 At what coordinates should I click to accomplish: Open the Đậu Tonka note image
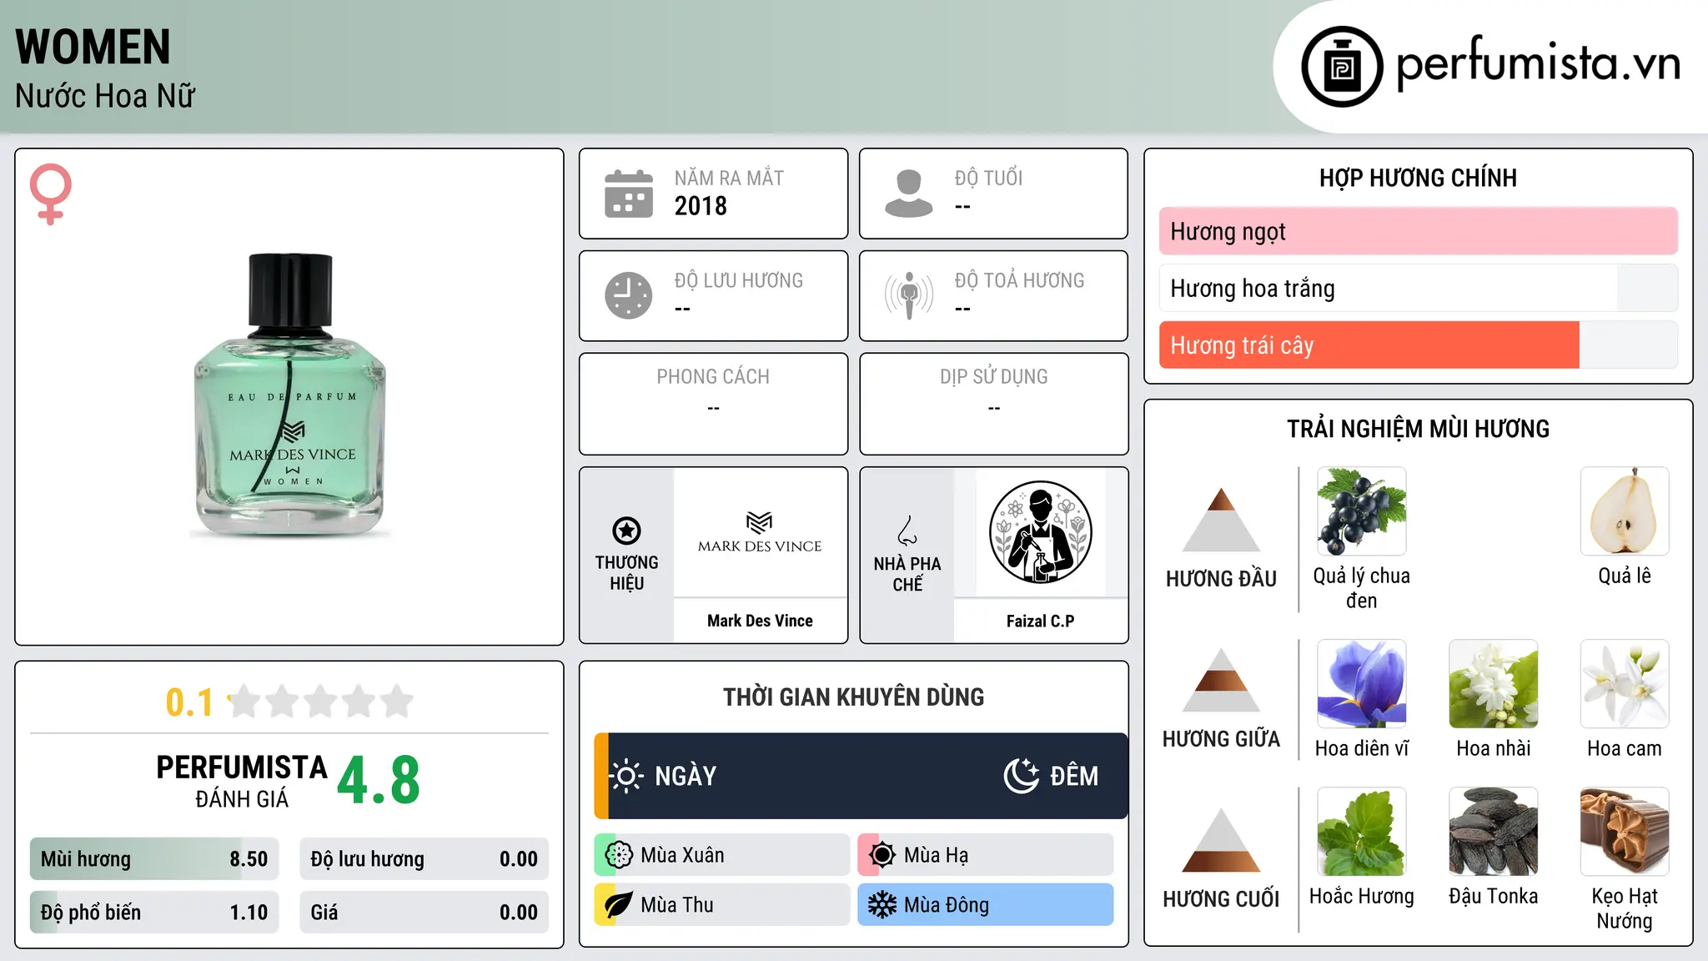pos(1494,832)
